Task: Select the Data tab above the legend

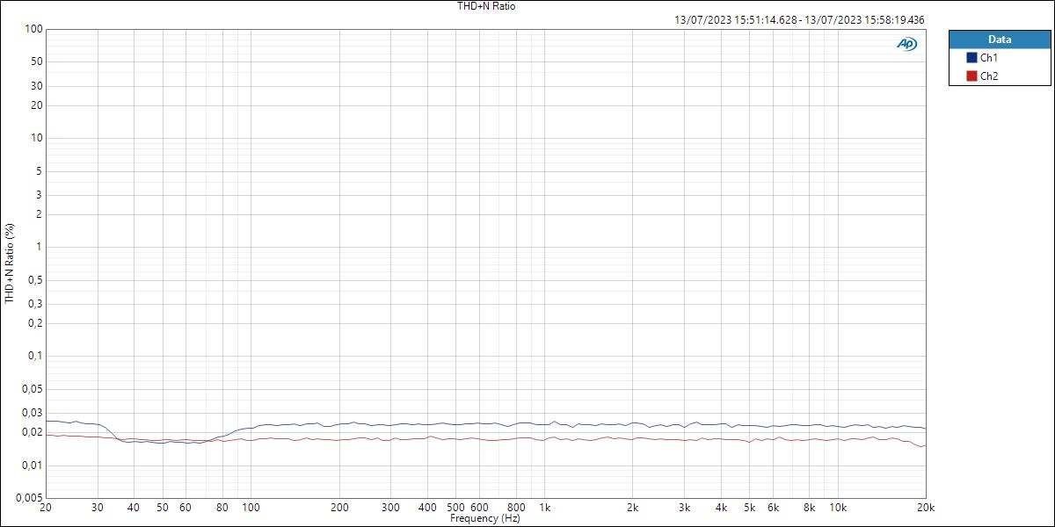Action: click(x=999, y=40)
